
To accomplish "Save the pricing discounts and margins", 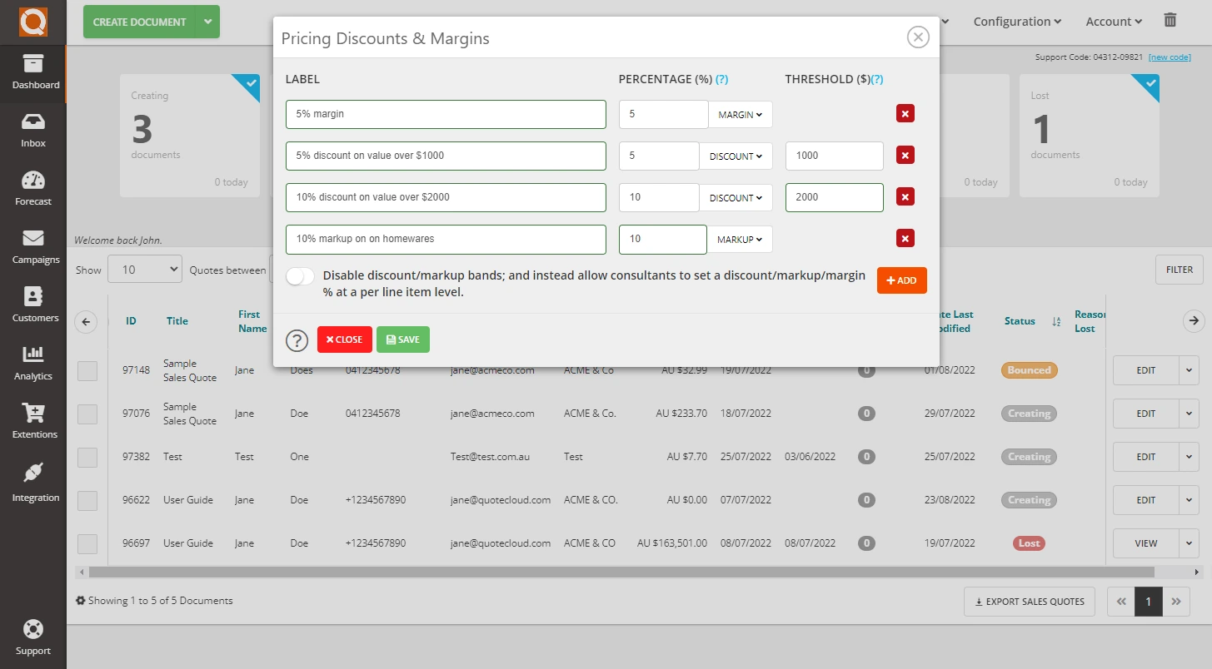I will click(403, 339).
